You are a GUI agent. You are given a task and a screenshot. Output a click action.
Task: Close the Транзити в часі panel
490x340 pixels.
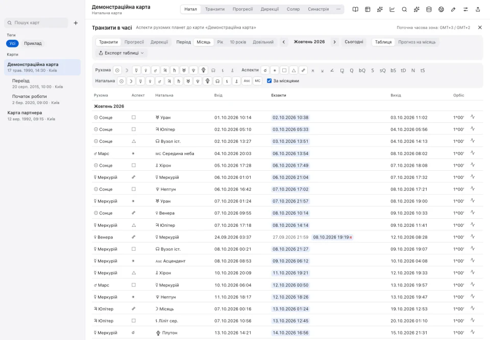(x=480, y=28)
